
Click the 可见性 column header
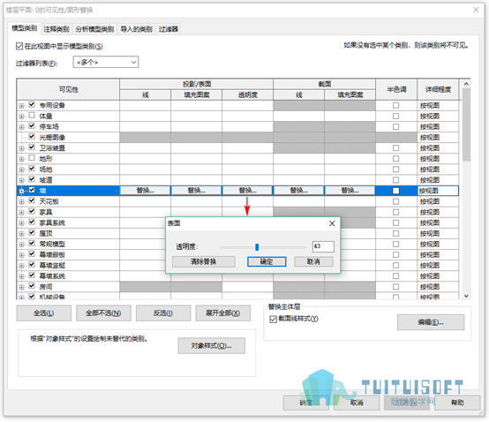[x=68, y=89]
